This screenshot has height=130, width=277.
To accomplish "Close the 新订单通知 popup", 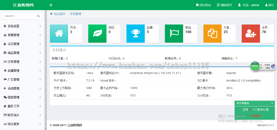I will click(272, 103).
